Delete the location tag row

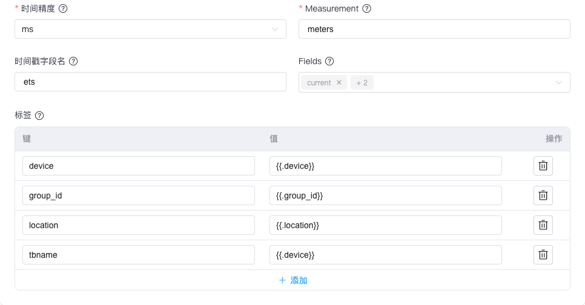pyautogui.click(x=543, y=225)
